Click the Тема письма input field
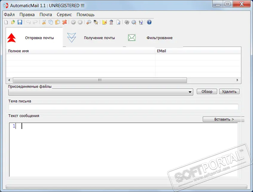The width and height of the screenshot is (253, 192). coord(123,107)
